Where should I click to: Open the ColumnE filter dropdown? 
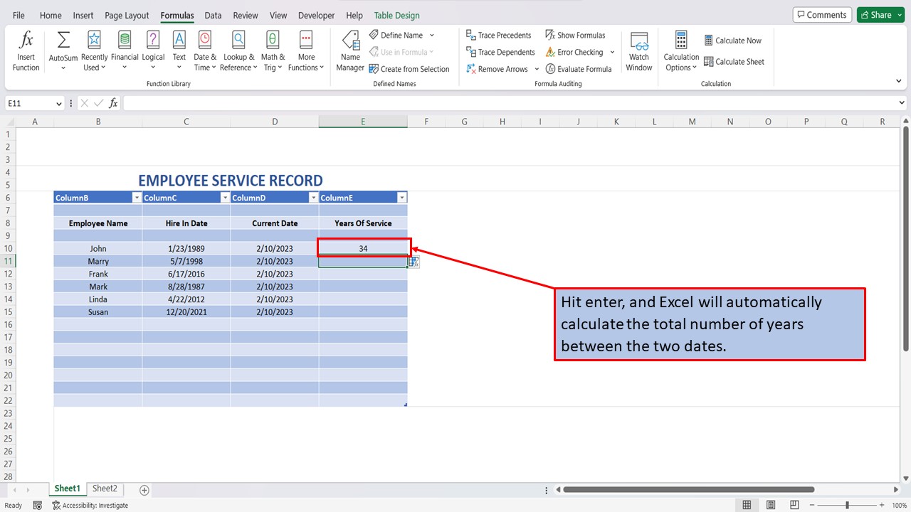point(402,197)
